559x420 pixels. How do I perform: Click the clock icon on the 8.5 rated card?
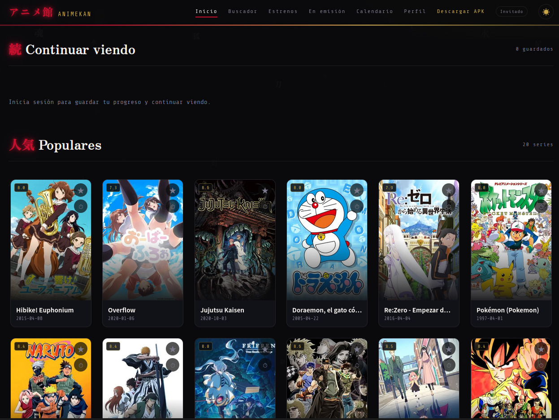(449, 365)
